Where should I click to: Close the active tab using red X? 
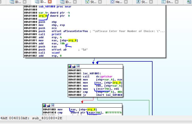coord(50,2)
